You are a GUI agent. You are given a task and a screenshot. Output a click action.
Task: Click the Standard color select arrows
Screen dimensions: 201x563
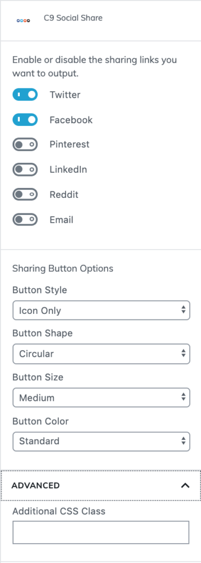click(x=183, y=441)
